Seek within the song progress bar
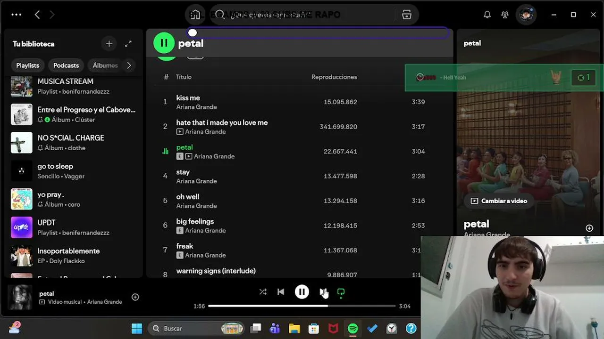604x339 pixels. click(x=302, y=306)
